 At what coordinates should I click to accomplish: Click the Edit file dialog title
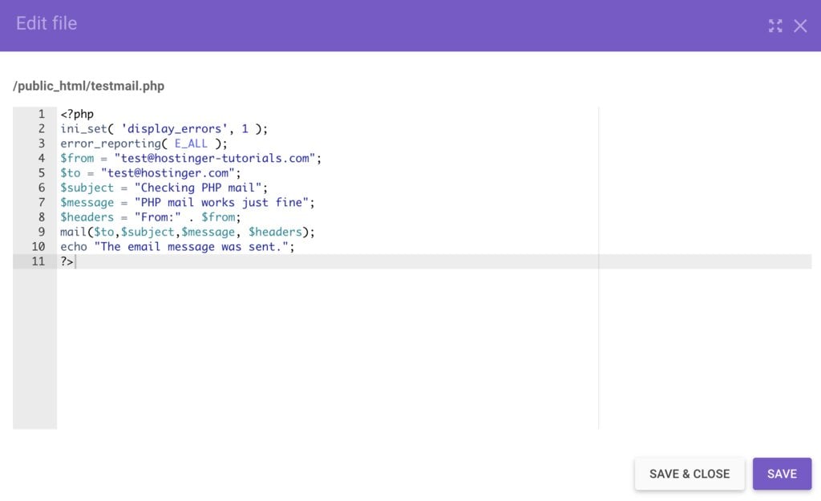tap(46, 23)
